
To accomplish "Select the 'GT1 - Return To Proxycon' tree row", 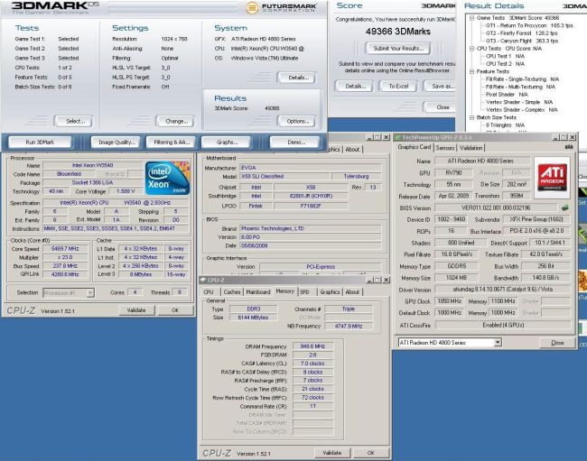I will click(x=529, y=25).
